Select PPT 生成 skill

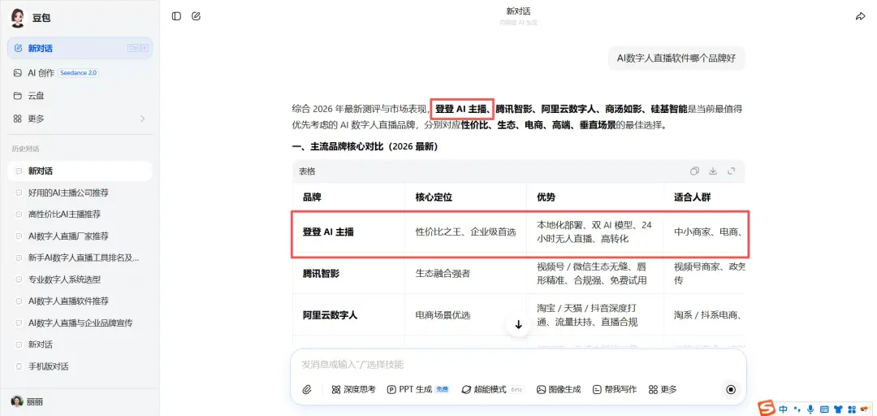[418, 390]
